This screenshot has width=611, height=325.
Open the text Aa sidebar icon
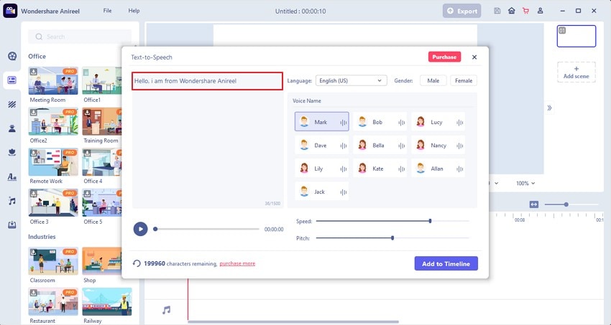[x=12, y=177]
